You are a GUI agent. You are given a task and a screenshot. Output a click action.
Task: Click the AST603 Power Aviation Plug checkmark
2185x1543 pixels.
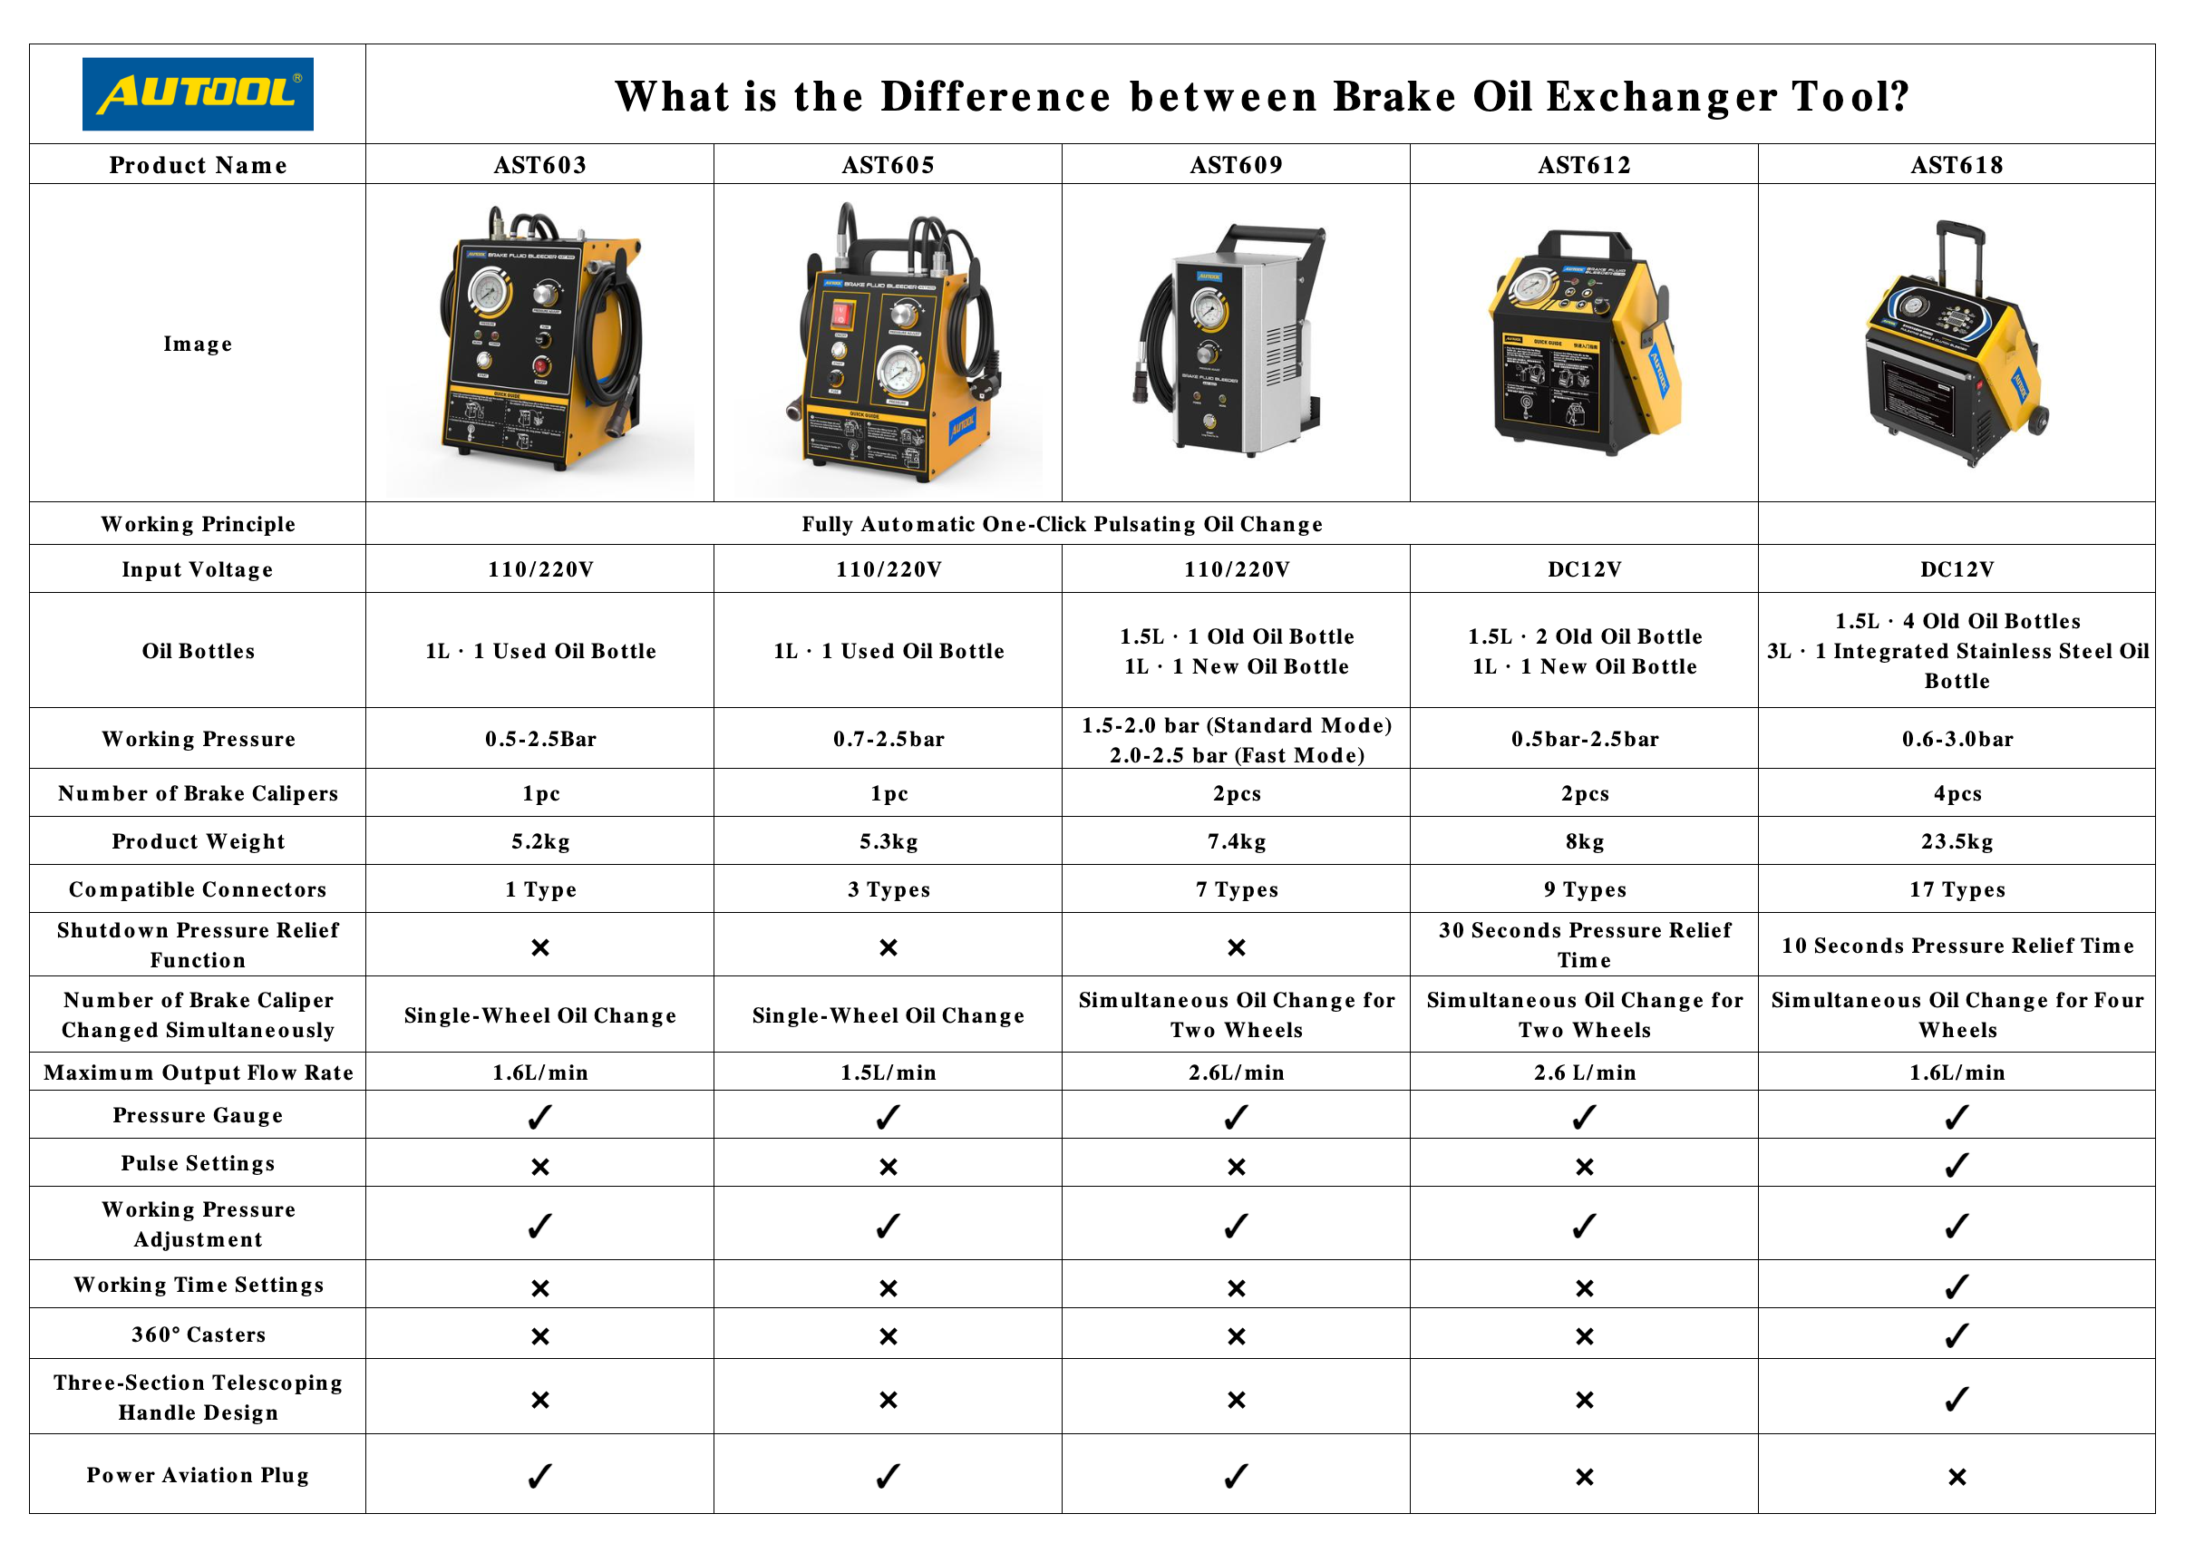(539, 1477)
